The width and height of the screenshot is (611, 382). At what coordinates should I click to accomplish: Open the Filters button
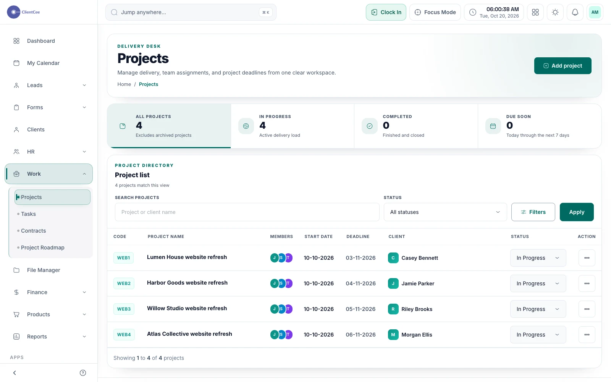(x=533, y=212)
